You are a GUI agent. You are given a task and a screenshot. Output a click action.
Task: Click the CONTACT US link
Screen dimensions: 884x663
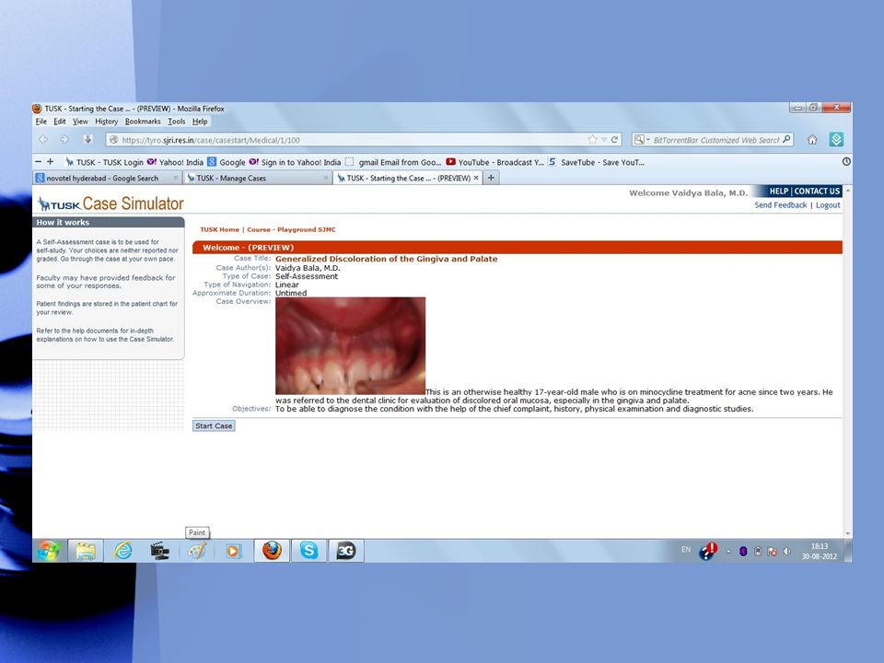point(817,192)
